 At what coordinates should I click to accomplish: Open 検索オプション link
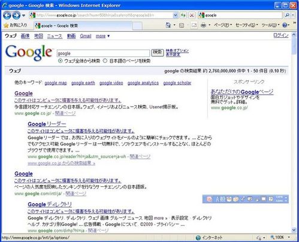[177, 50]
